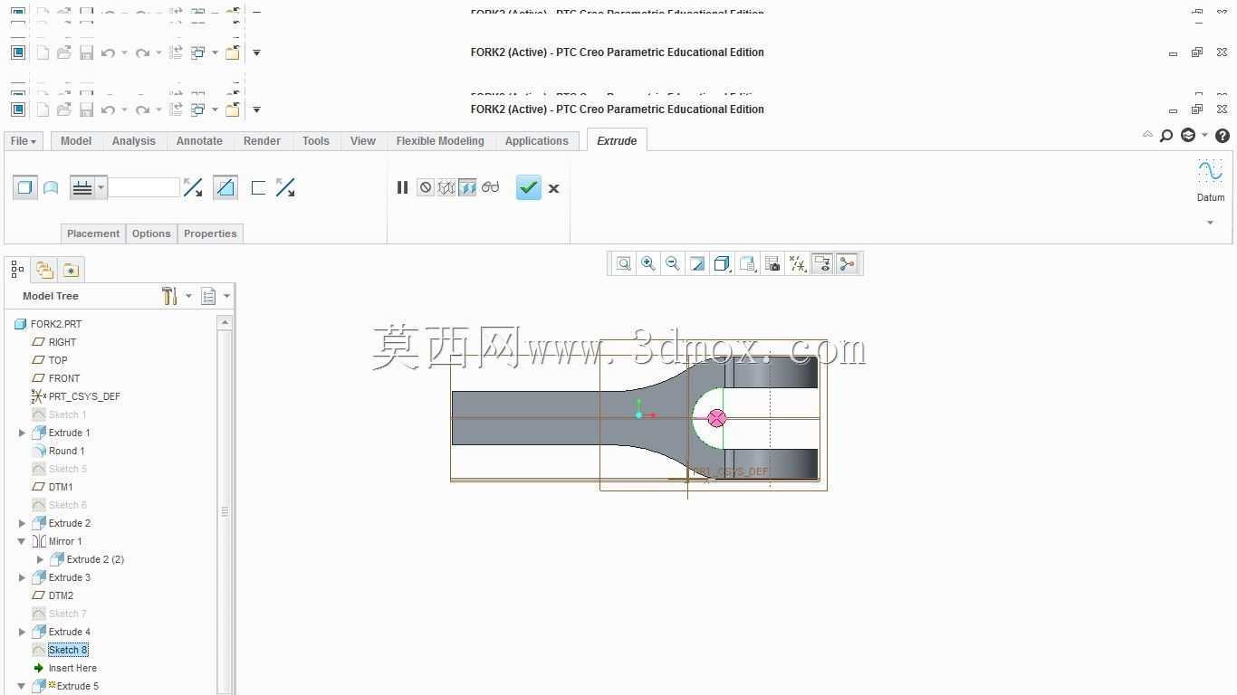Image resolution: width=1237 pixels, height=695 pixels.
Task: Toggle the Remove Material option
Action: 225,187
